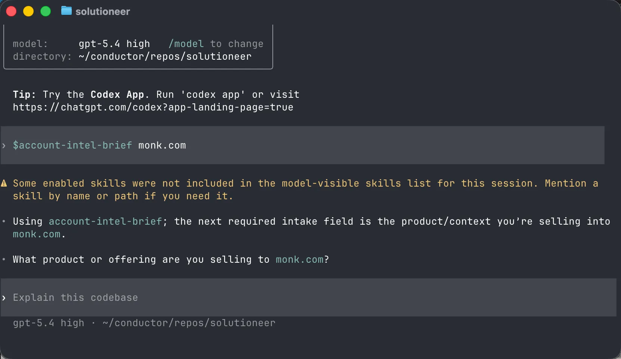Click "gpt-5.4 high" in the bottom status line
The height and width of the screenshot is (359, 621).
pyautogui.click(x=49, y=323)
